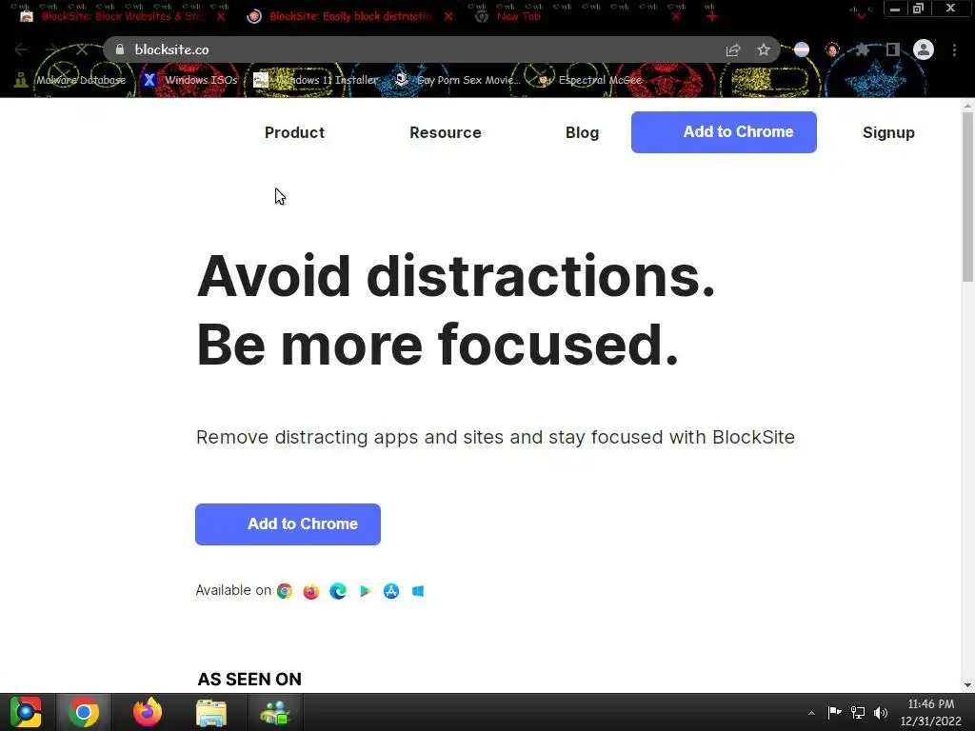The image size is (975, 731).
Task: Click the Chrome taskbar icon
Action: click(84, 712)
